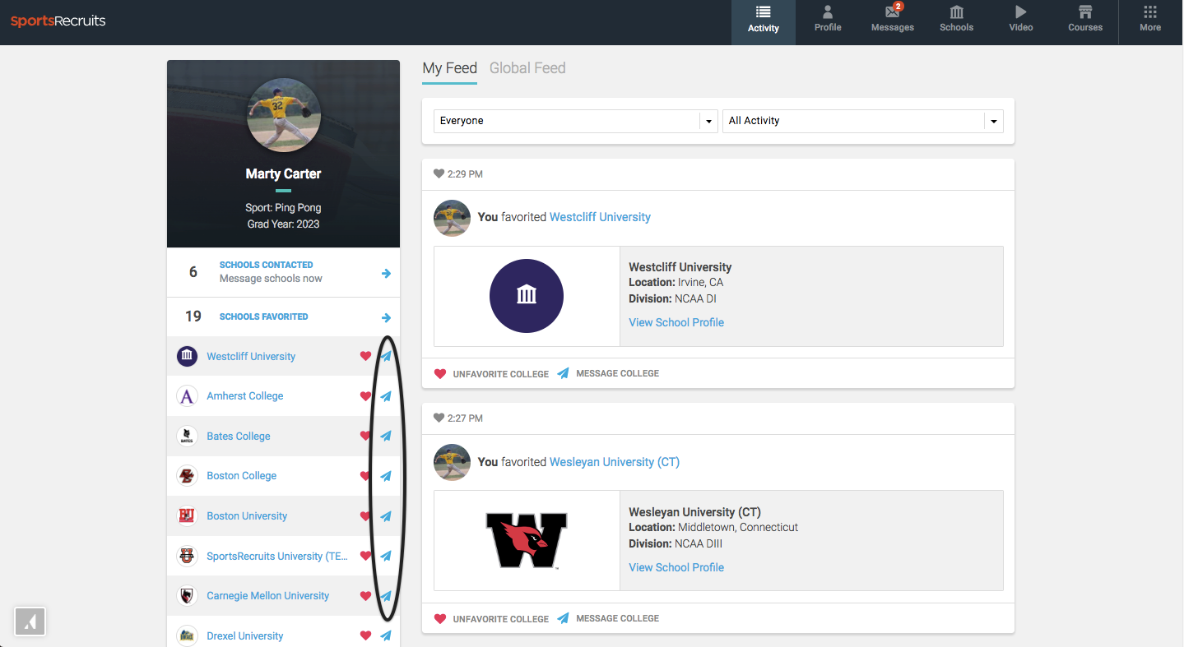The image size is (1184, 647).
Task: Click the arrow icon beside Schools Contacted
Action: (x=385, y=274)
